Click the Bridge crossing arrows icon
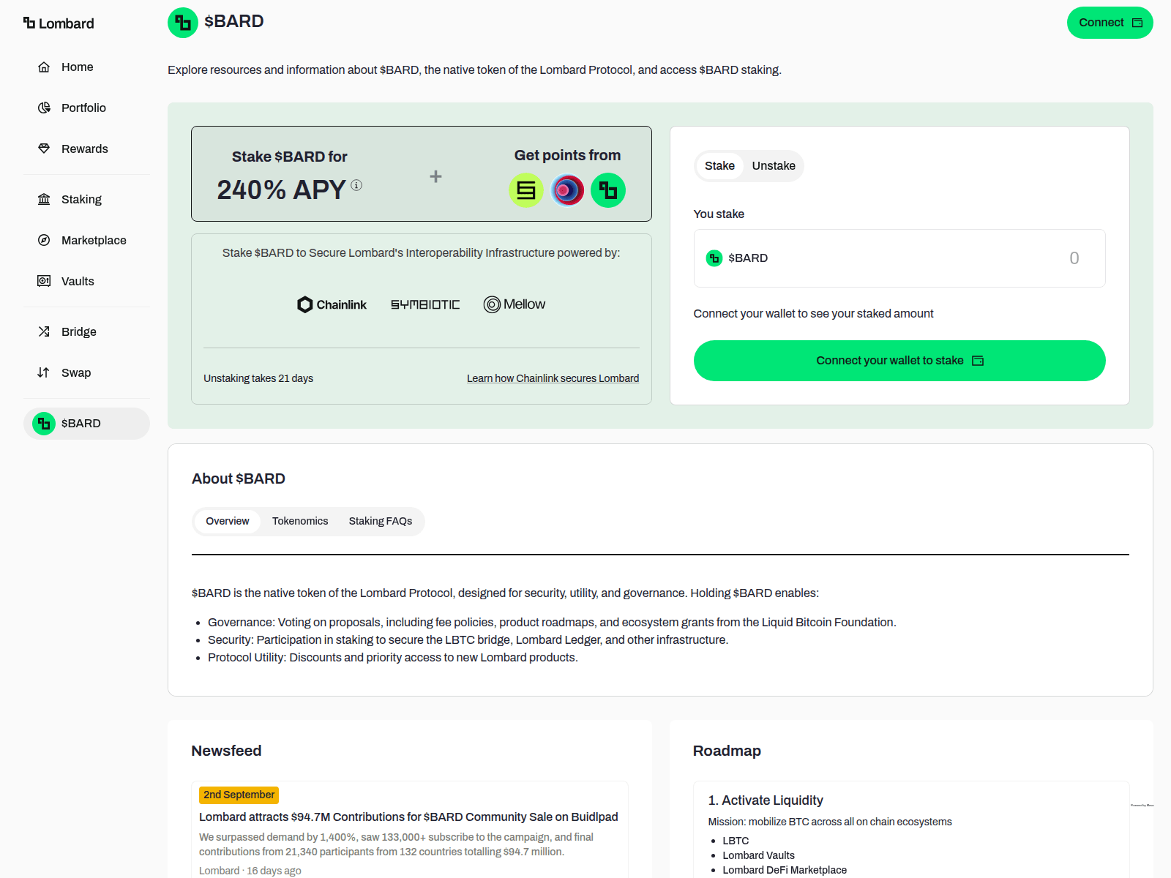 click(44, 331)
